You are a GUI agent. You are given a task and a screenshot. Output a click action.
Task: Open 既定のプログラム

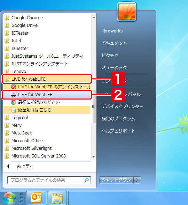[118, 119]
